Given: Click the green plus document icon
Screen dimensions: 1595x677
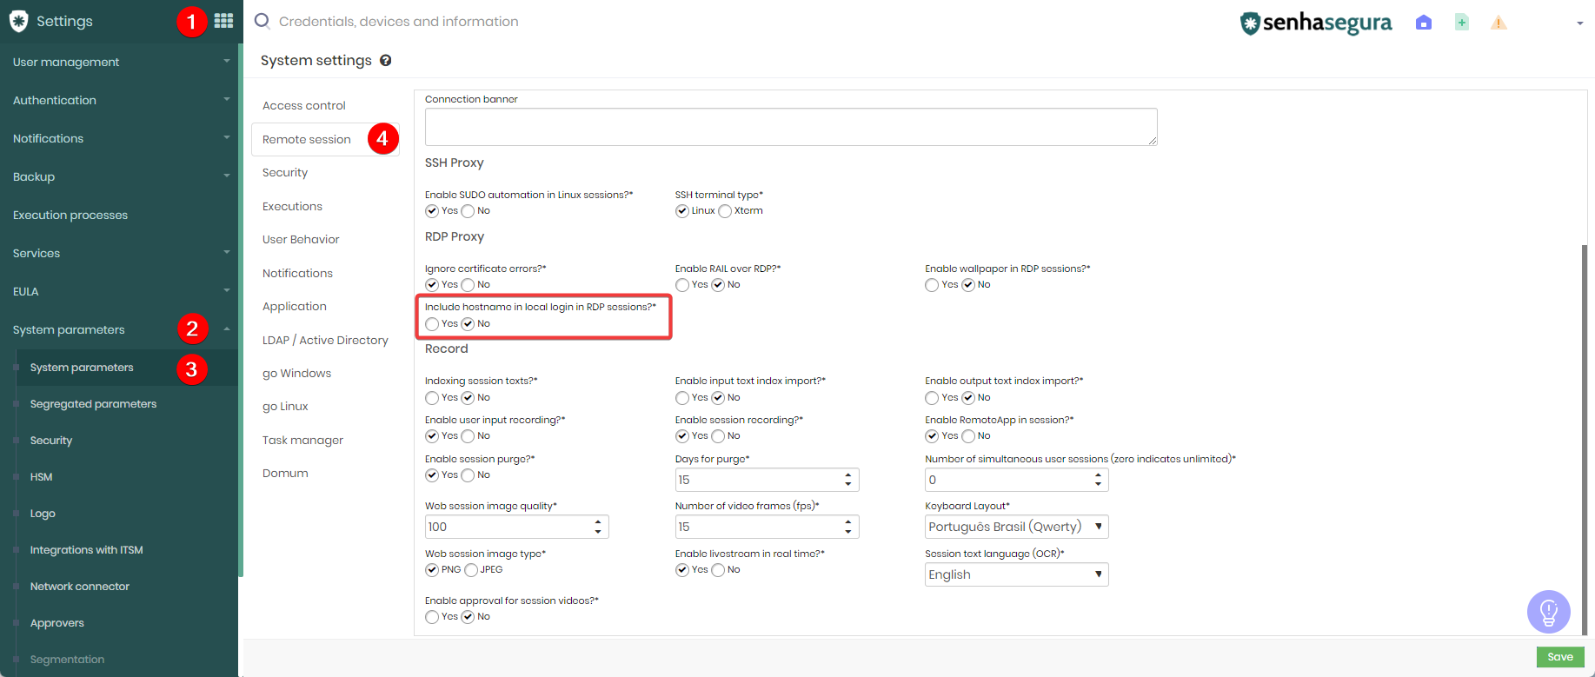Looking at the screenshot, I should [1462, 23].
